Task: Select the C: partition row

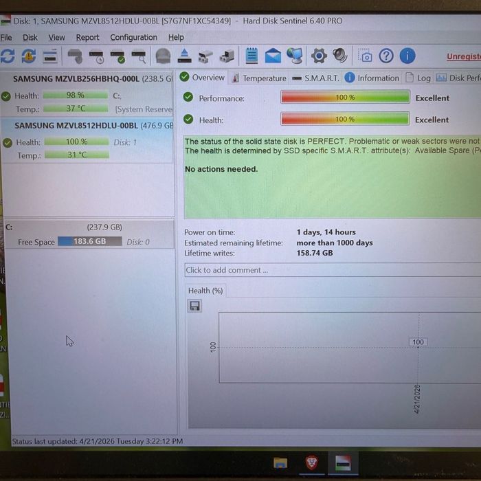Action: tap(89, 234)
